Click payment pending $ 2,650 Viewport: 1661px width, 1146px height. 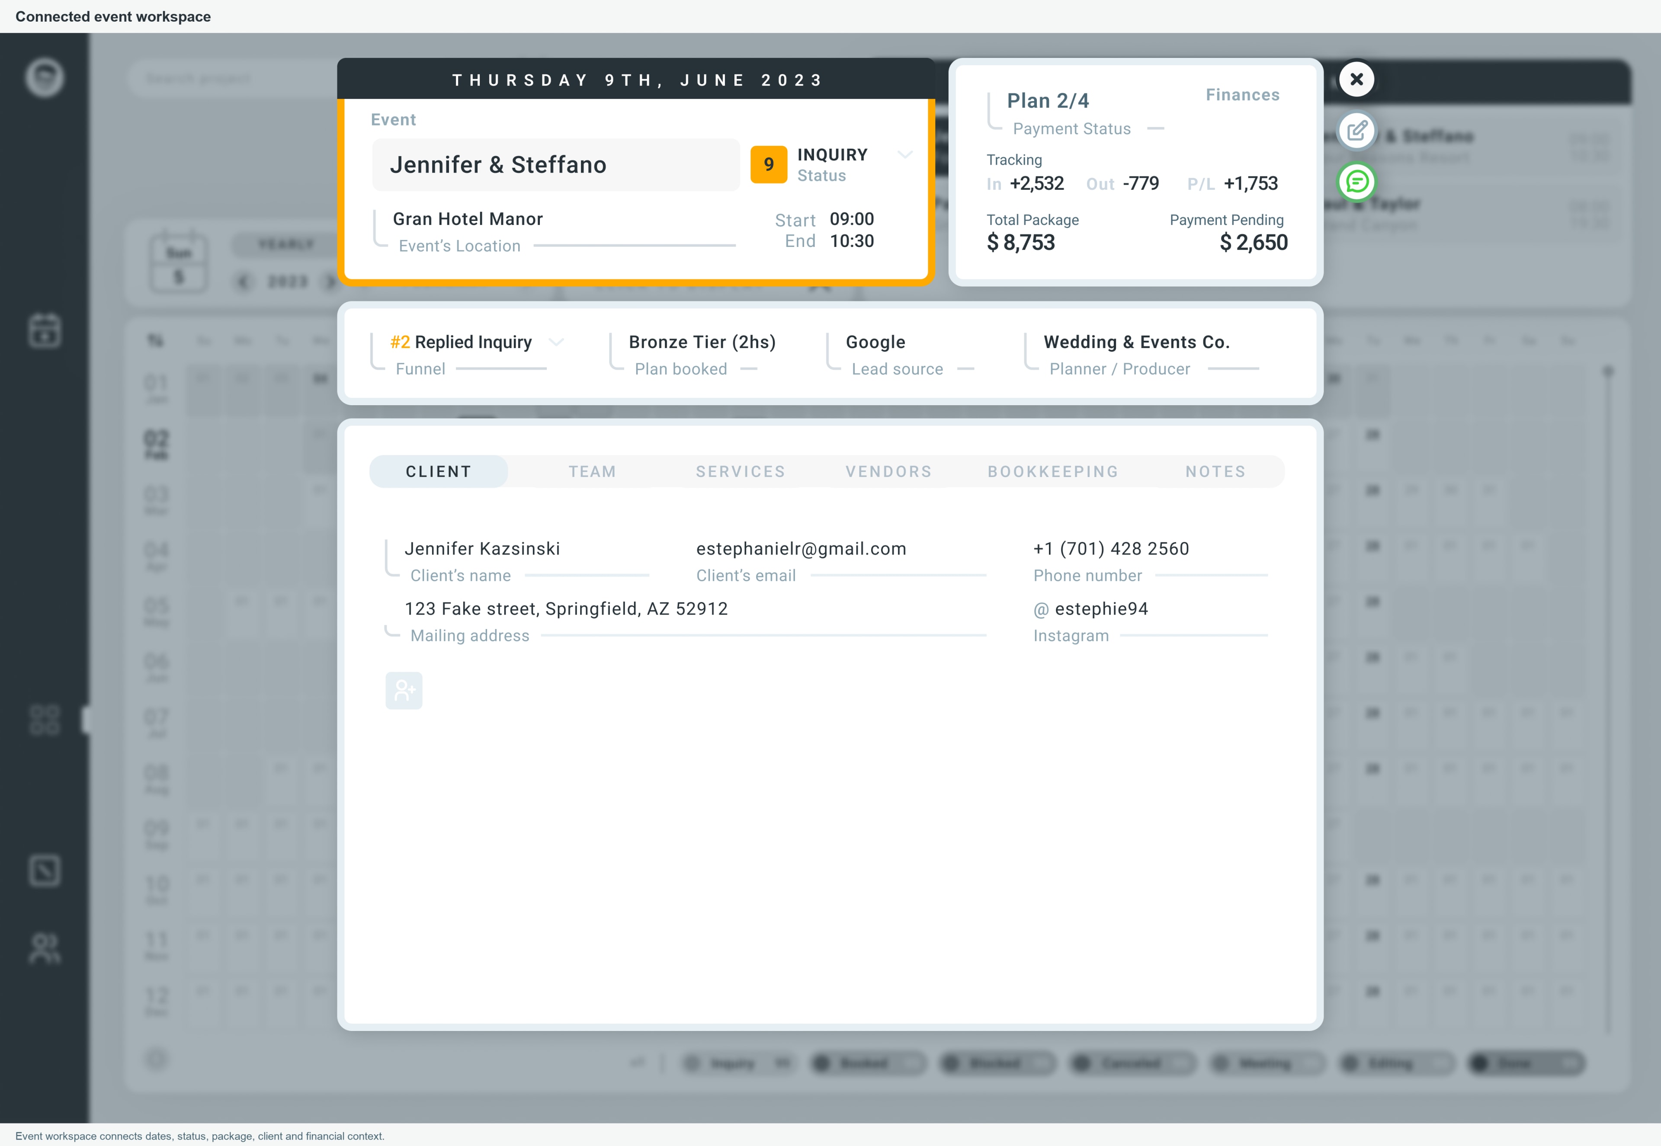pyautogui.click(x=1253, y=243)
